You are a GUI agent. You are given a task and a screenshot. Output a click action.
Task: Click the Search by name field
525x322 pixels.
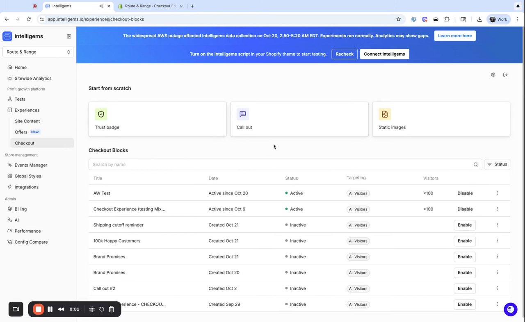point(285,164)
